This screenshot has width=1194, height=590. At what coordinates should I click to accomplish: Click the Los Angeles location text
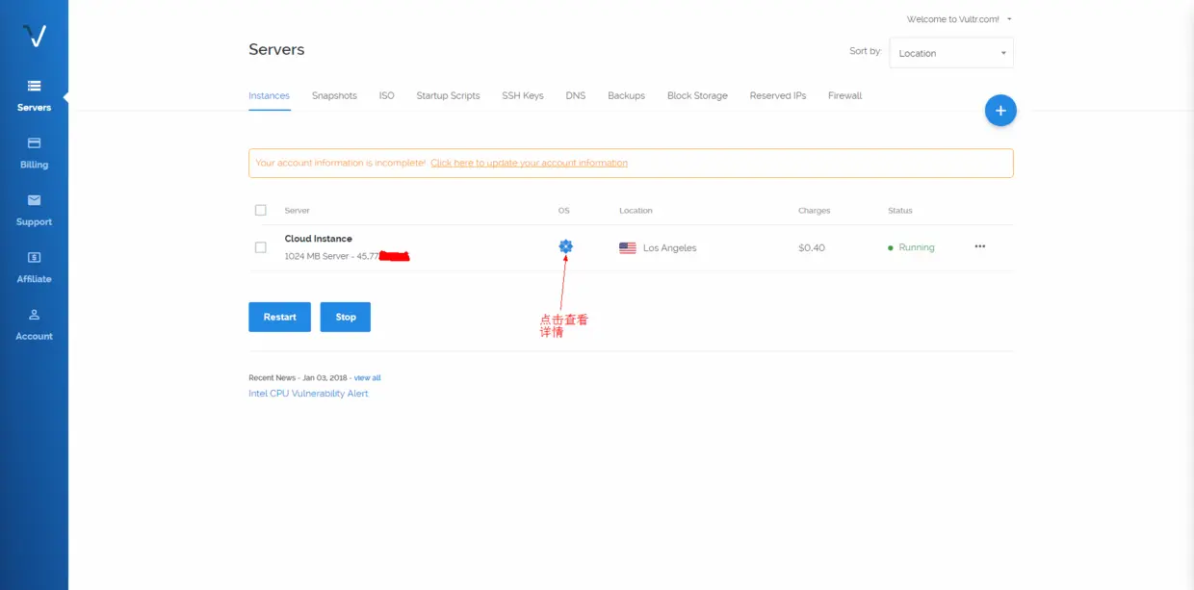point(670,247)
